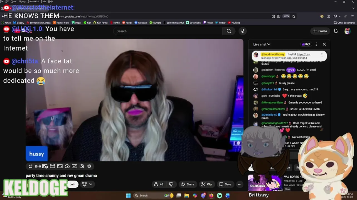This screenshot has width=357, height=200.
Task: Open the Bookmarks menu
Action: pyautogui.click(x=33, y=1)
